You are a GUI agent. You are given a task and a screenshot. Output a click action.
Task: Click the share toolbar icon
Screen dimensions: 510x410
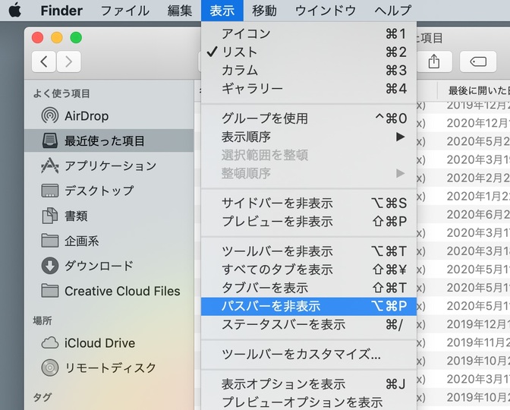pos(434,61)
